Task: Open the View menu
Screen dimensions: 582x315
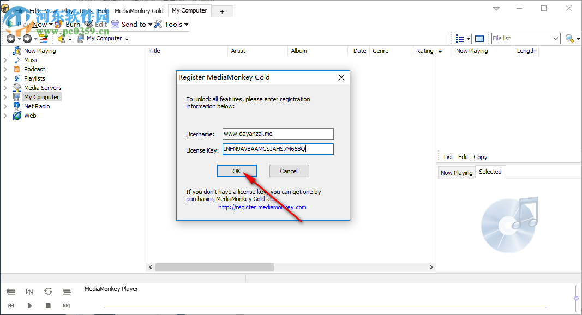Action: pyautogui.click(x=51, y=11)
